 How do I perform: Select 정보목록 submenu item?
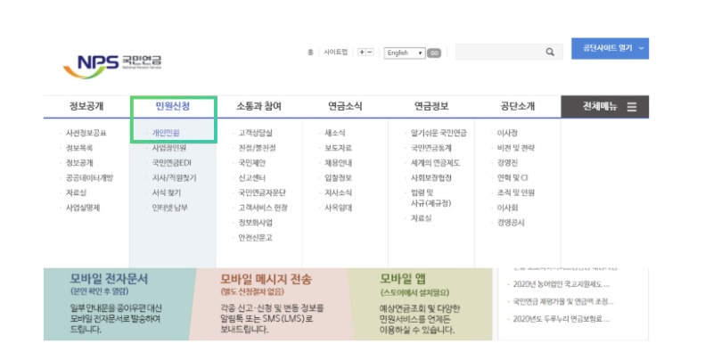click(x=79, y=148)
